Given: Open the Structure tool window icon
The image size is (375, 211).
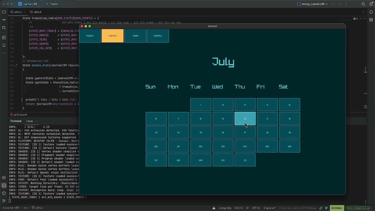Looking at the screenshot, I should point(4,38).
